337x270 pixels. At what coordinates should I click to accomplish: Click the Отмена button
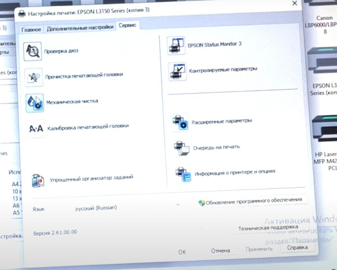(x=220, y=251)
